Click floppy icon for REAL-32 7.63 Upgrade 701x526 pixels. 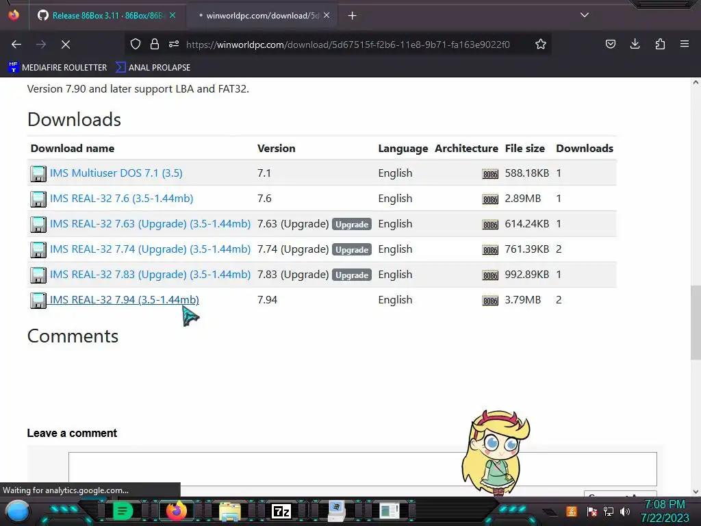coord(38,225)
